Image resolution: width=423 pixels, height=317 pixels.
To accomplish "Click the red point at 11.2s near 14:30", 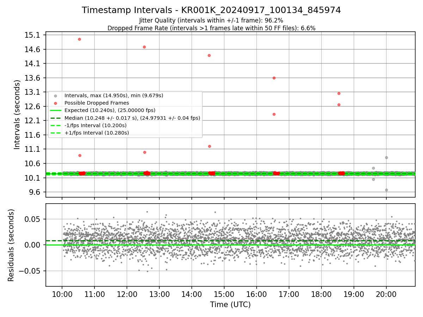I will point(209,146).
